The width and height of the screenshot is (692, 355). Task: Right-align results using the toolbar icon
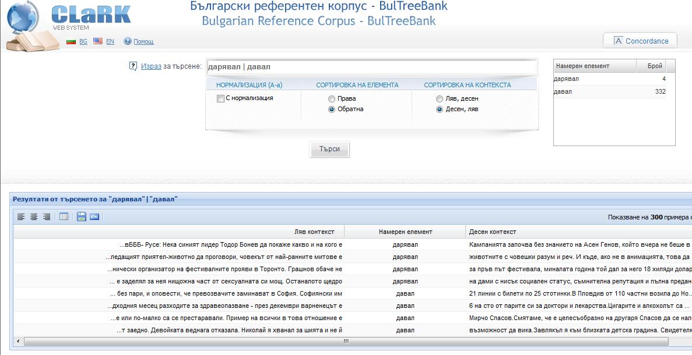tap(46, 216)
